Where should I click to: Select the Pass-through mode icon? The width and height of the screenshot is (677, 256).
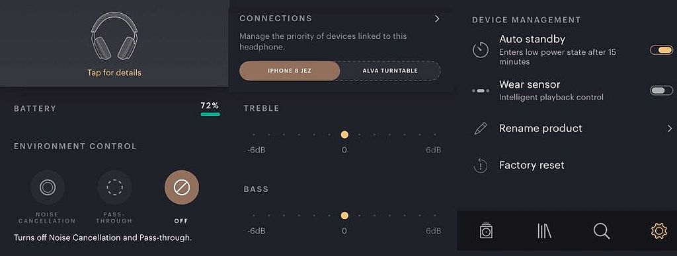(114, 187)
